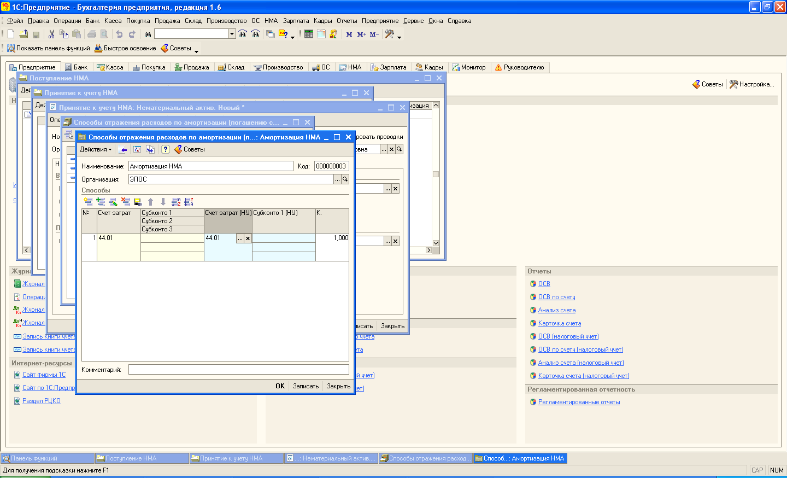Viewport: 787px width, 478px height.
Task: Open the 1C help icon with question mark
Action: pyautogui.click(x=283, y=34)
